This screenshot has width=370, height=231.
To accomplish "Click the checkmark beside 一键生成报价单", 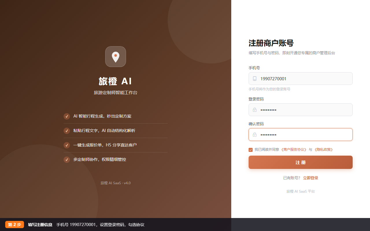I will [67, 145].
